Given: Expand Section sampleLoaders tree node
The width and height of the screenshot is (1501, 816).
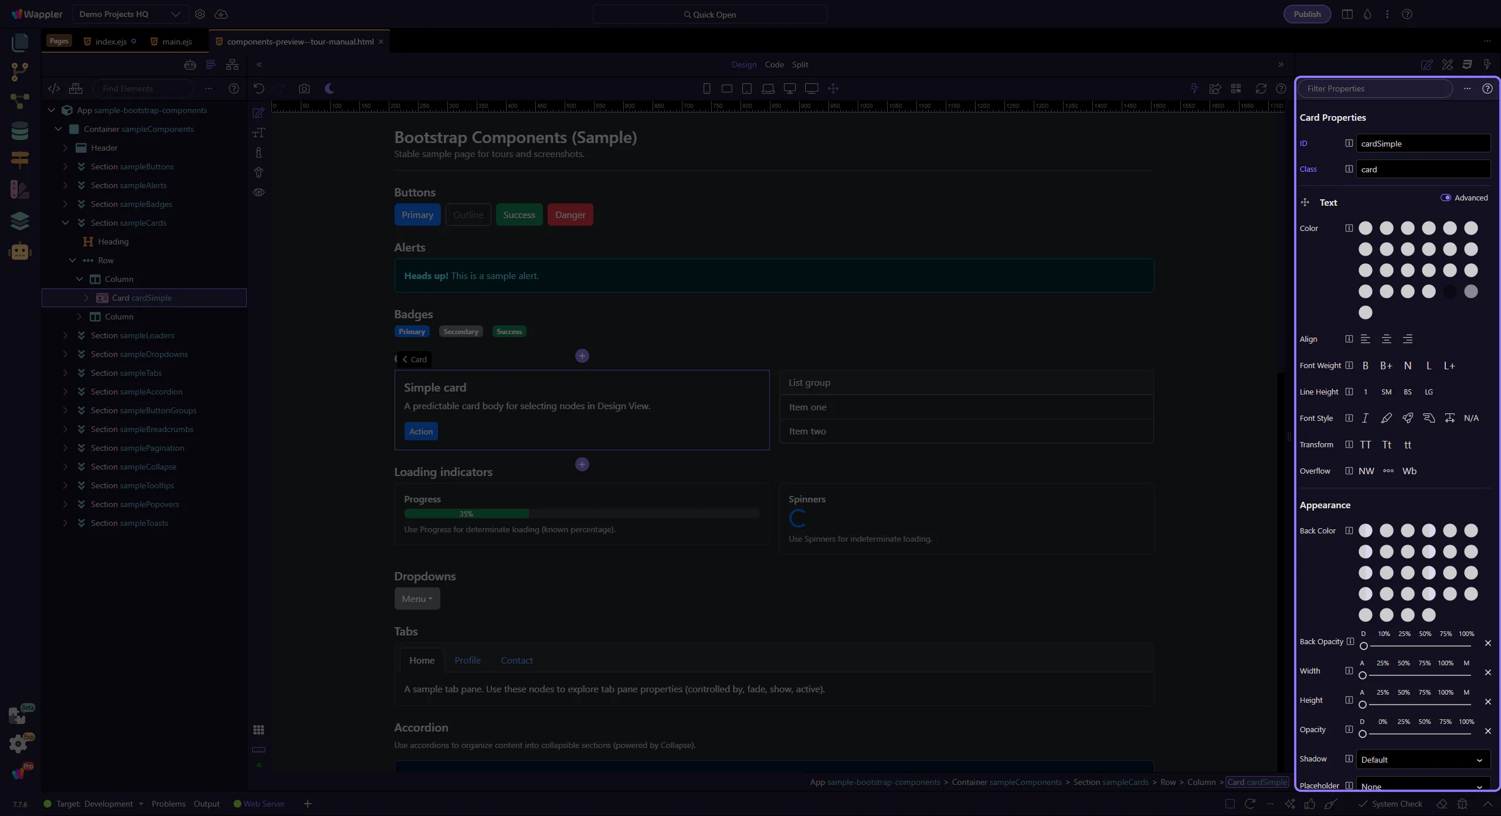Looking at the screenshot, I should [66, 335].
